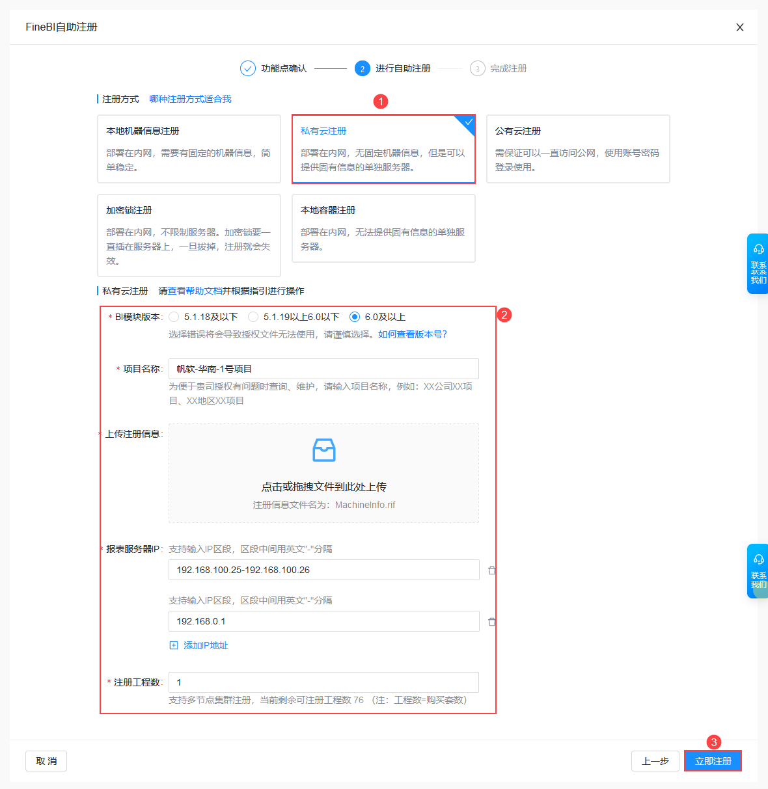Click 添加IP地址 link text
The width and height of the screenshot is (768, 789).
206,645
